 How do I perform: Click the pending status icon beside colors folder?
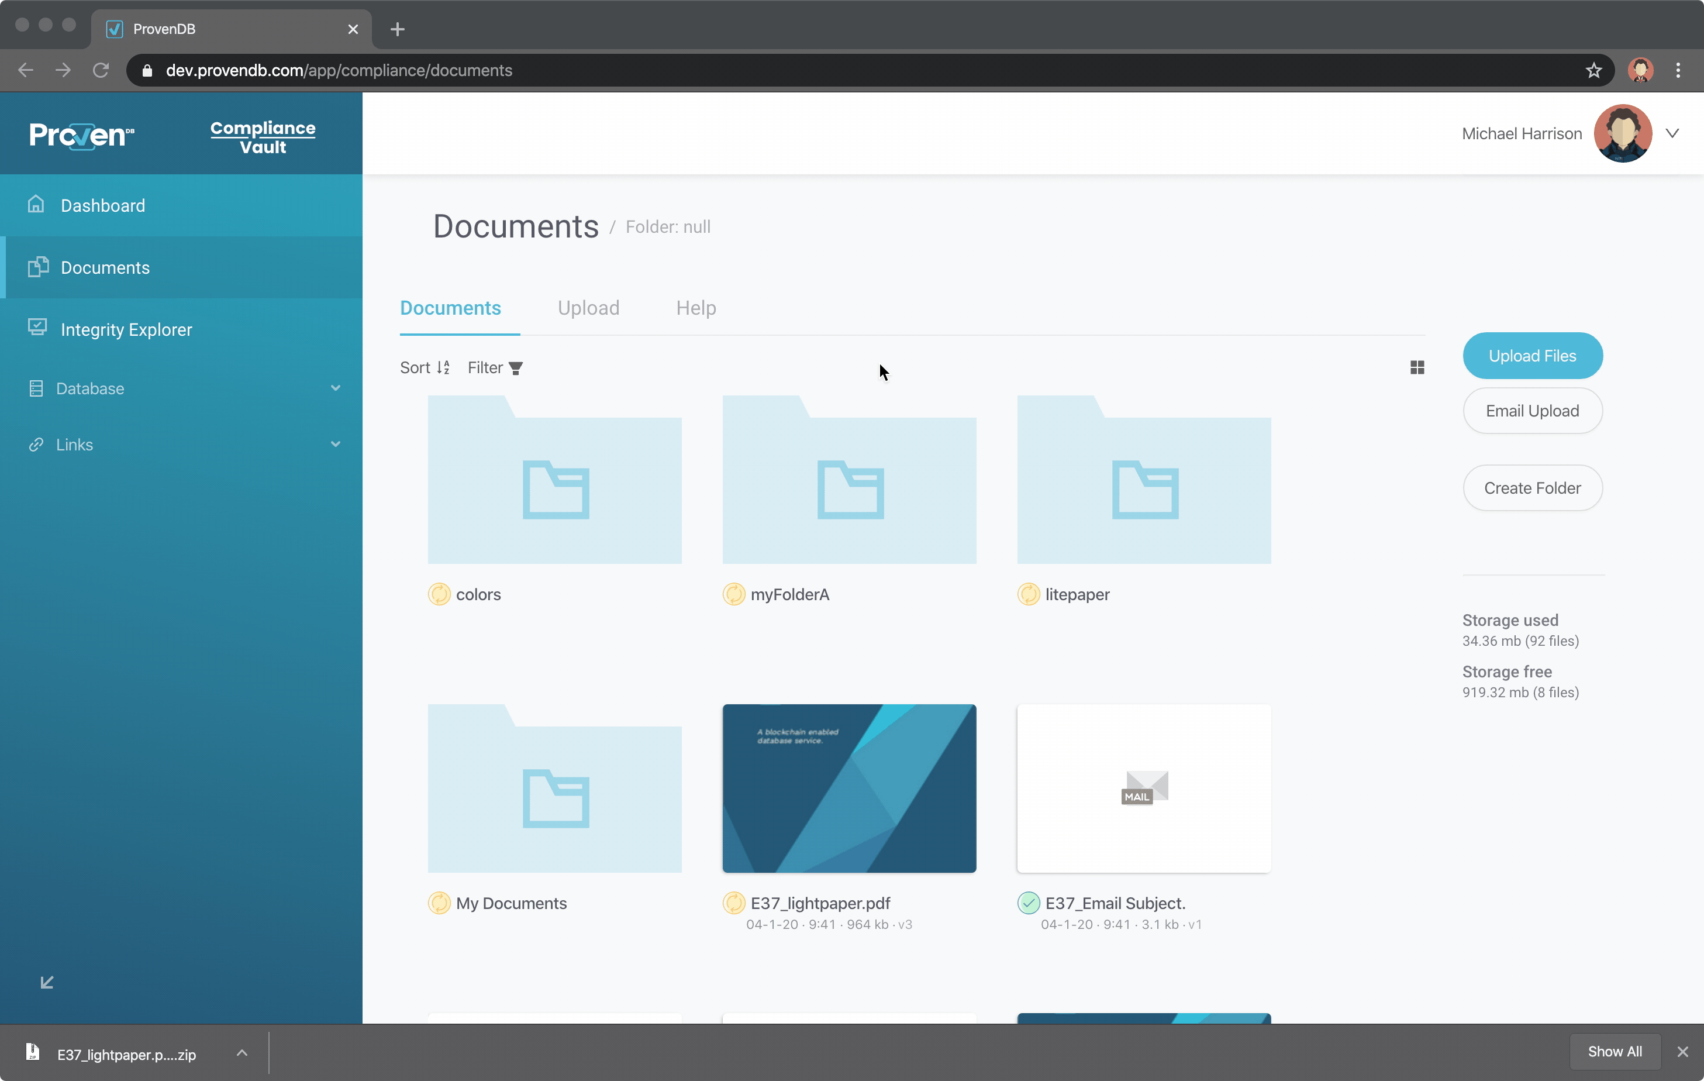point(439,594)
